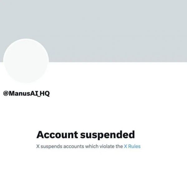This screenshot has height=192, width=187.
Task: Click the word the before X Rules
Action: (119, 146)
